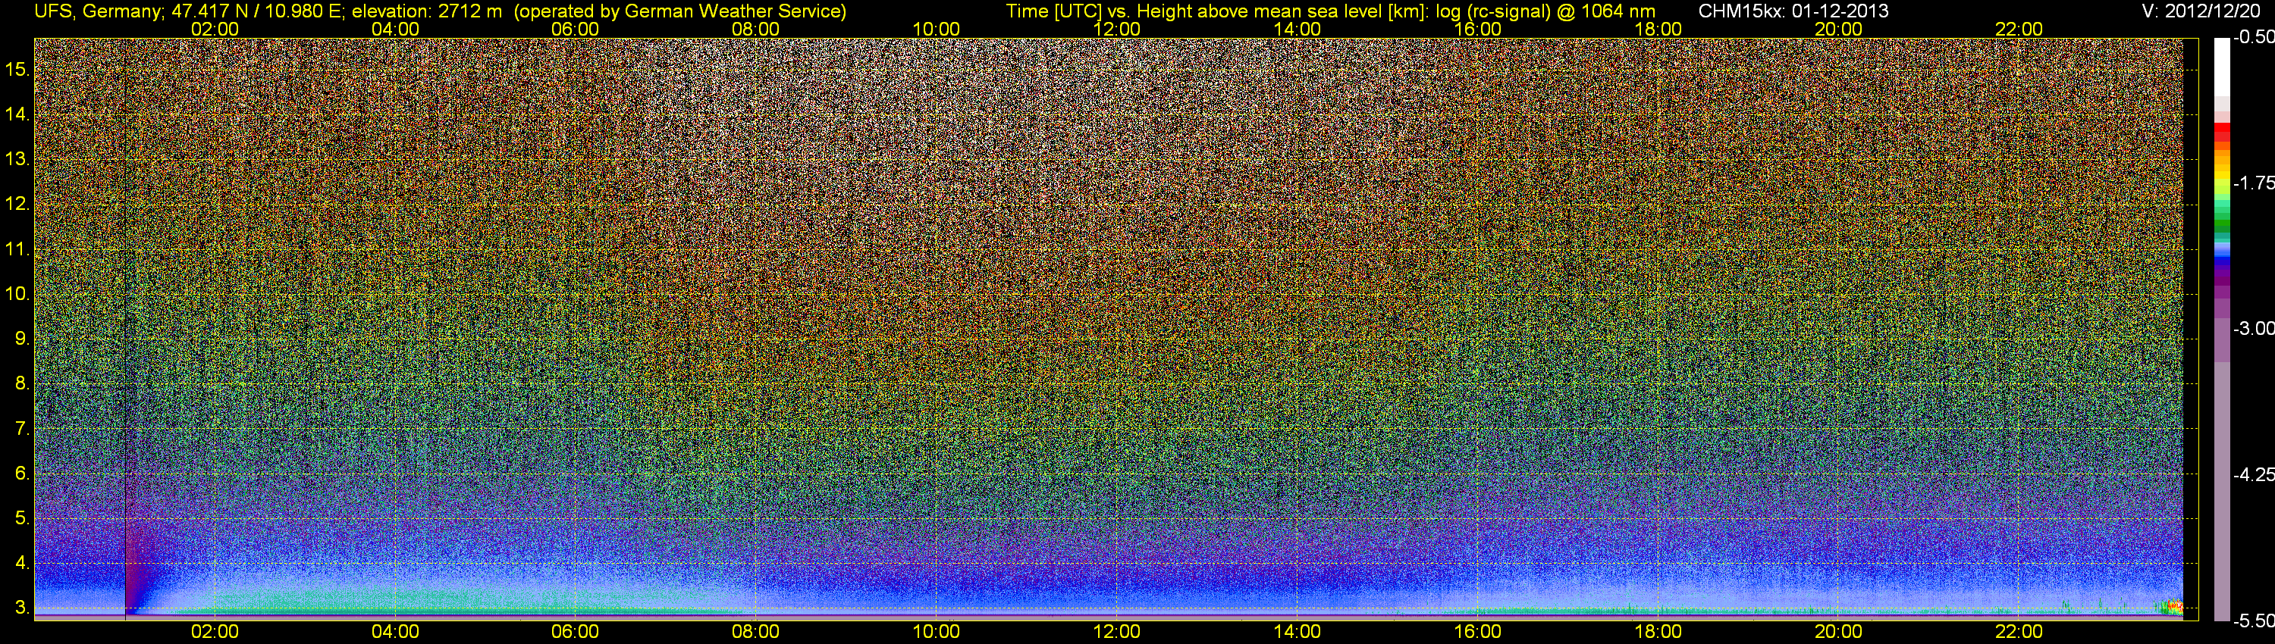Click the '08:00' label on the bottom time axis
This screenshot has height=644, width=2275.
coord(756,632)
